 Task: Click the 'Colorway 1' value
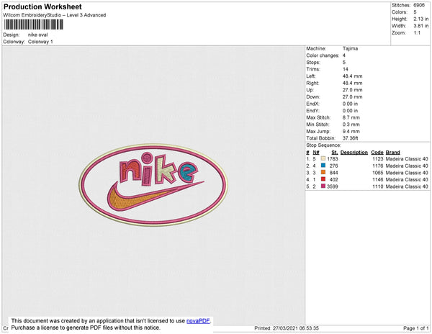pyautogui.click(x=40, y=42)
